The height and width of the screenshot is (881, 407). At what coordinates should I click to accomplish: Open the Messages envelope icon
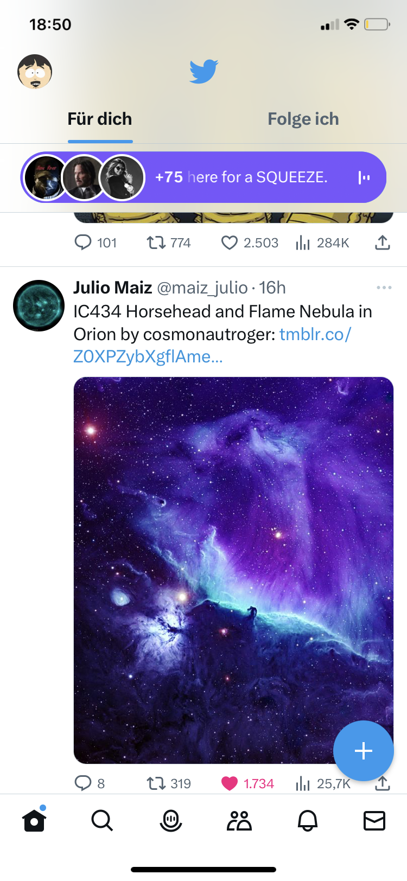coord(374,821)
